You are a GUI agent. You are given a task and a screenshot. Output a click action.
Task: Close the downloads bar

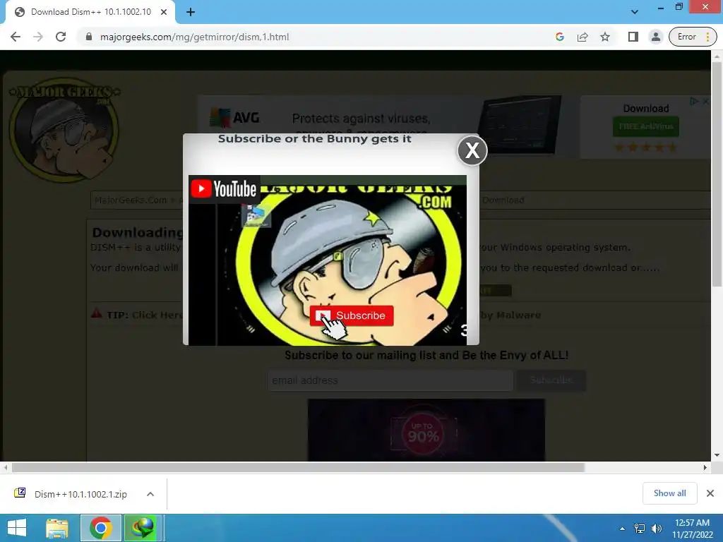click(x=710, y=493)
